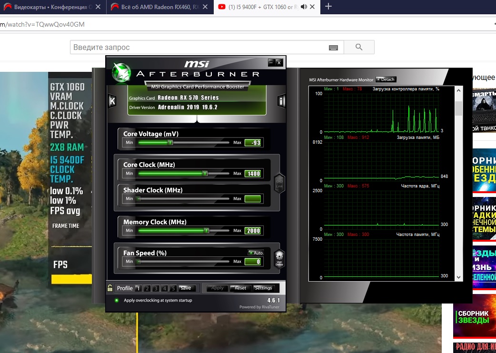Close the YouTube I5 9400F tab
Viewport: 496px width, 353px height.
[312, 7]
